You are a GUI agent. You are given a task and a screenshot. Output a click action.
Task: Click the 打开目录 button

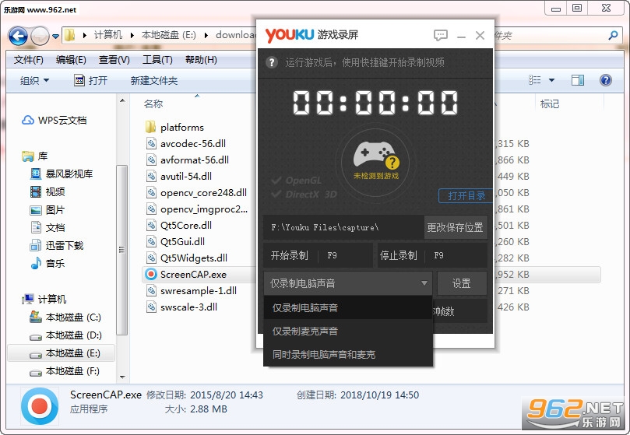click(x=466, y=195)
